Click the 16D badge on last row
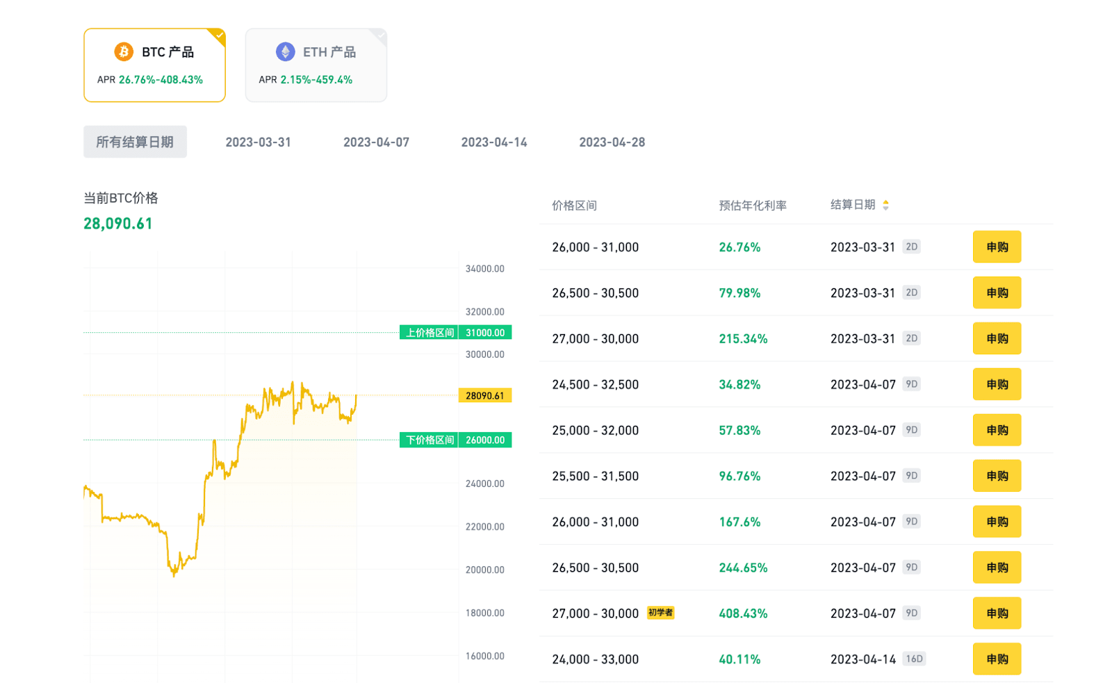1112x683 pixels. (x=914, y=659)
